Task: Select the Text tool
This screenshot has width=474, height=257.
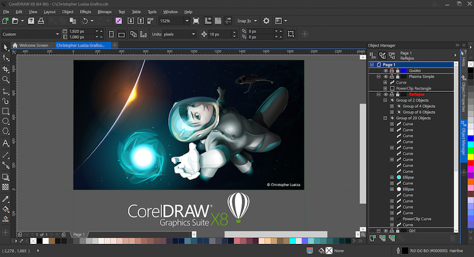Action: [6, 143]
